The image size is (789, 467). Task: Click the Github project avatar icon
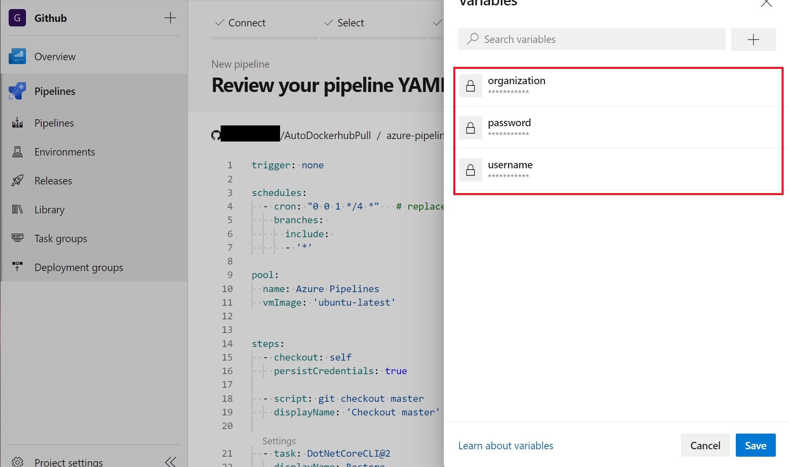17,18
